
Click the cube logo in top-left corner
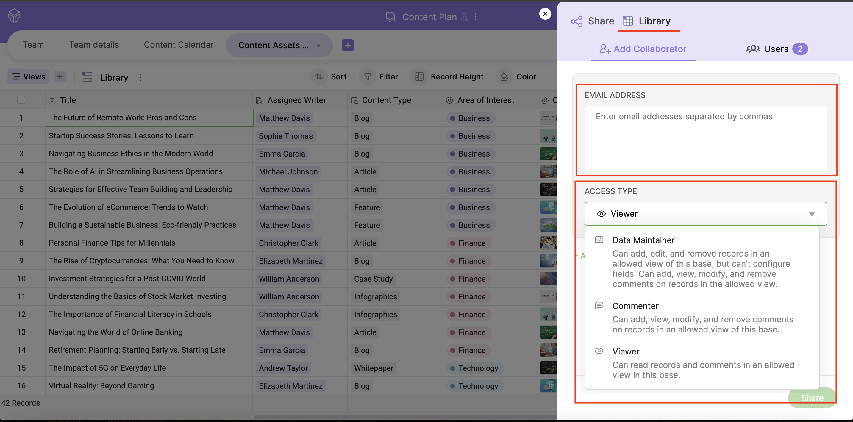pos(14,15)
